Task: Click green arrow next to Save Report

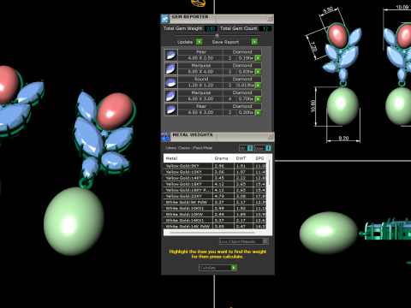Action: click(x=254, y=42)
